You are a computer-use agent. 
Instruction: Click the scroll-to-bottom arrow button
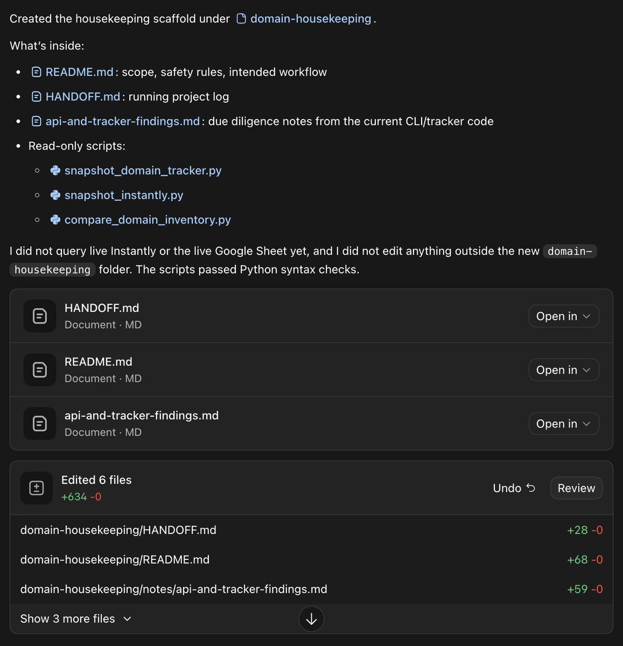coord(311,619)
